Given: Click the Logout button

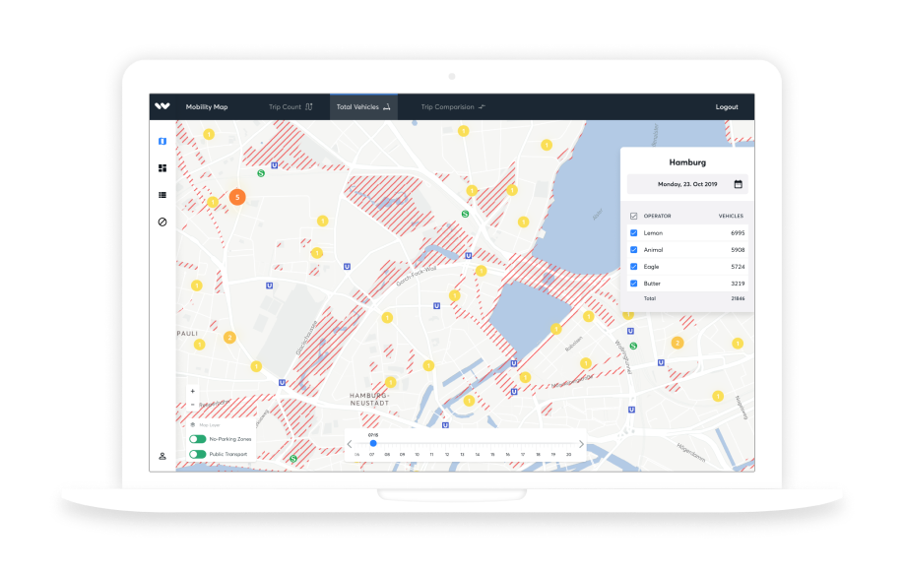Looking at the screenshot, I should click(727, 106).
